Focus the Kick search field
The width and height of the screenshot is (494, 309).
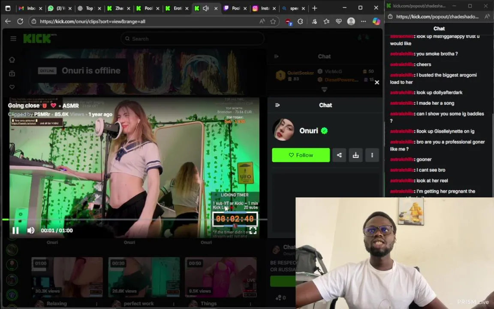click(192, 39)
